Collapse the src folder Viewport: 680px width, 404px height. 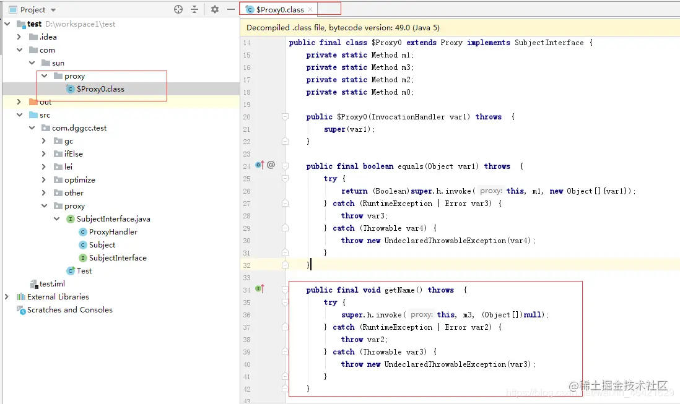pyautogui.click(x=20, y=114)
